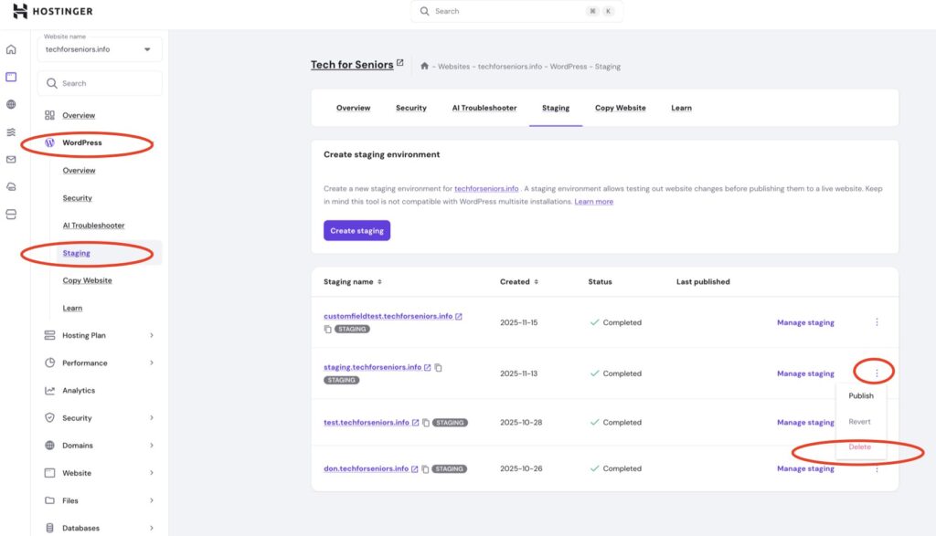Image resolution: width=936 pixels, height=536 pixels.
Task: Click the Create staging button
Action: tap(356, 231)
